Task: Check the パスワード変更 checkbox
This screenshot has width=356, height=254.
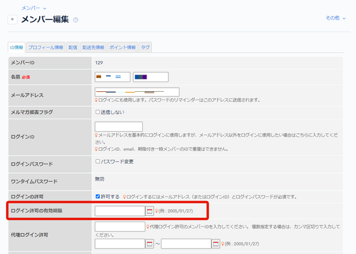Action: [98, 161]
